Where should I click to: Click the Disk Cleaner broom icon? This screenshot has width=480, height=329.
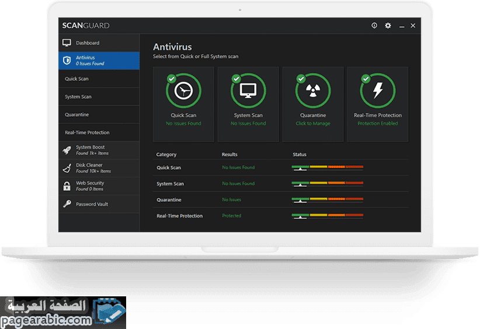click(x=67, y=168)
